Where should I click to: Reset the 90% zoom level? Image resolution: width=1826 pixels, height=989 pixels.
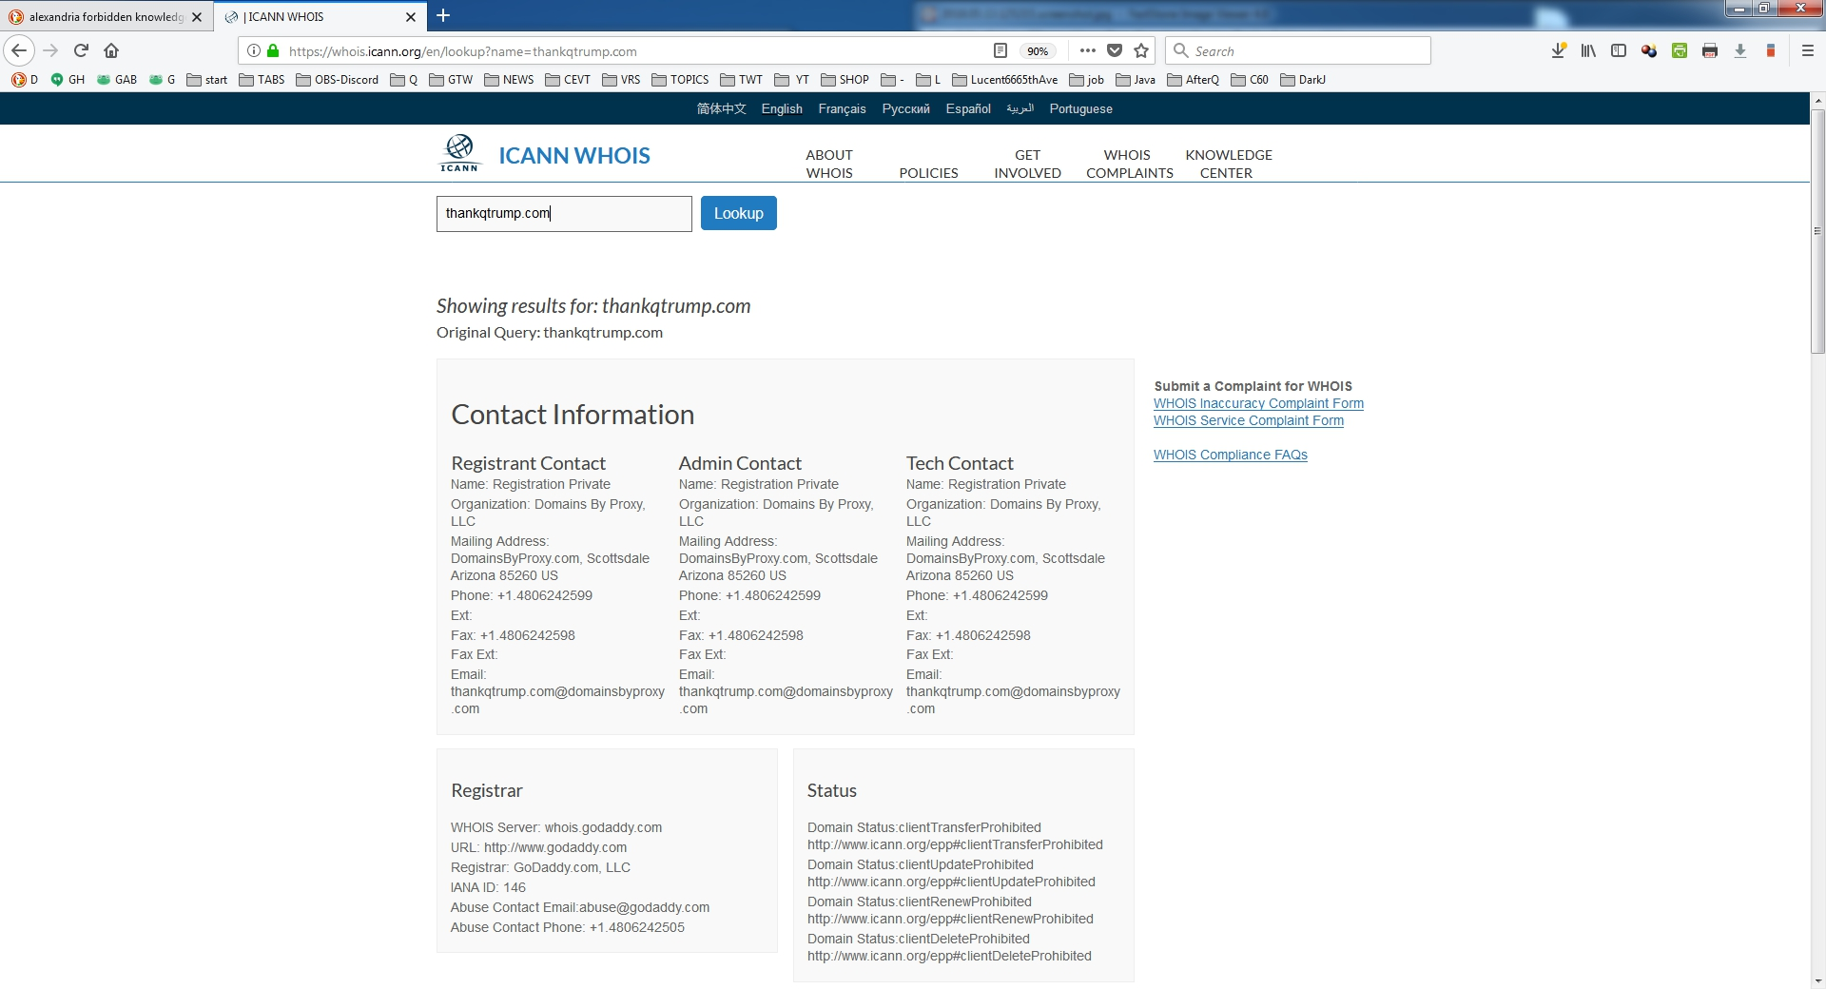(x=1038, y=51)
